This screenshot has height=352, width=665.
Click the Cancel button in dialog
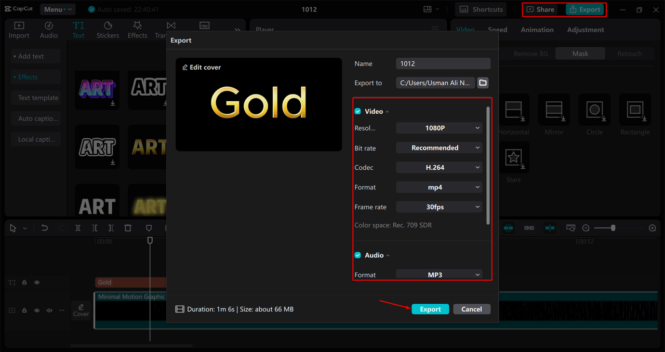click(472, 309)
